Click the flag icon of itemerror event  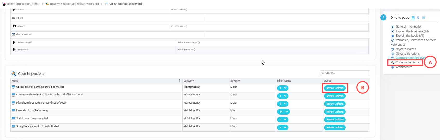pos(15,49)
